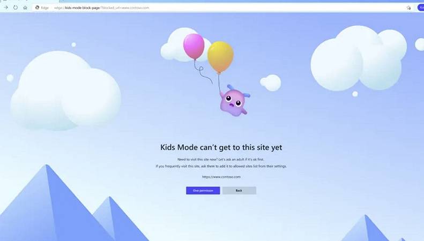Image resolution: width=424 pixels, height=241 pixels.
Task: Click the 'Kids Mode can't get to this site yet' heading
Action: 221,147
